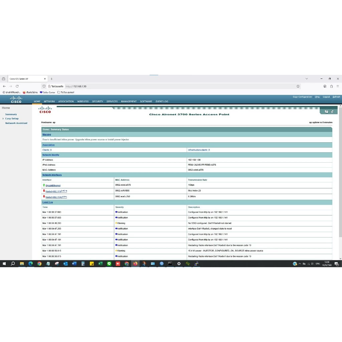Select the Cisco IOS Series AP tab
342x342 pixels.
(x=27, y=79)
